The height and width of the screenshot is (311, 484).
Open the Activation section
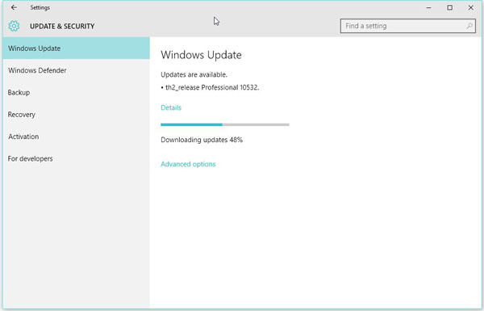77,137
